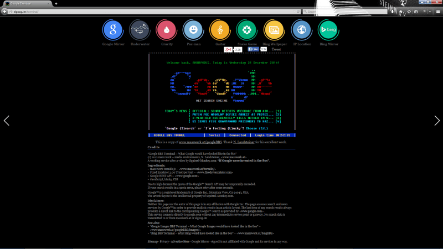The image size is (443, 249).
Task: Open a new tab with the plus button
Action: [x=56, y=4]
